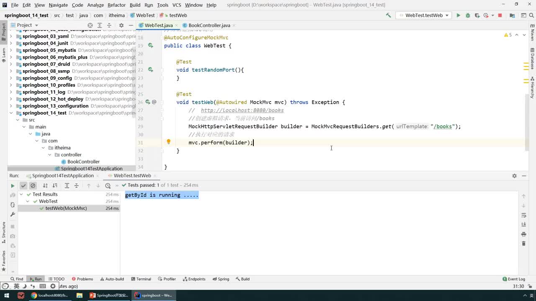Stop the process with the red square
The width and height of the screenshot is (536, 301).
tap(500, 15)
